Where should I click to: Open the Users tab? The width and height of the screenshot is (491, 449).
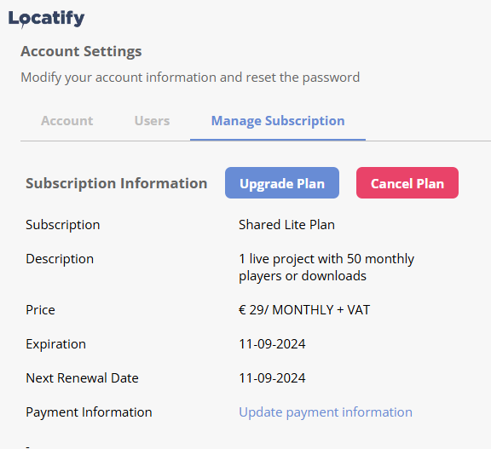coord(153,121)
